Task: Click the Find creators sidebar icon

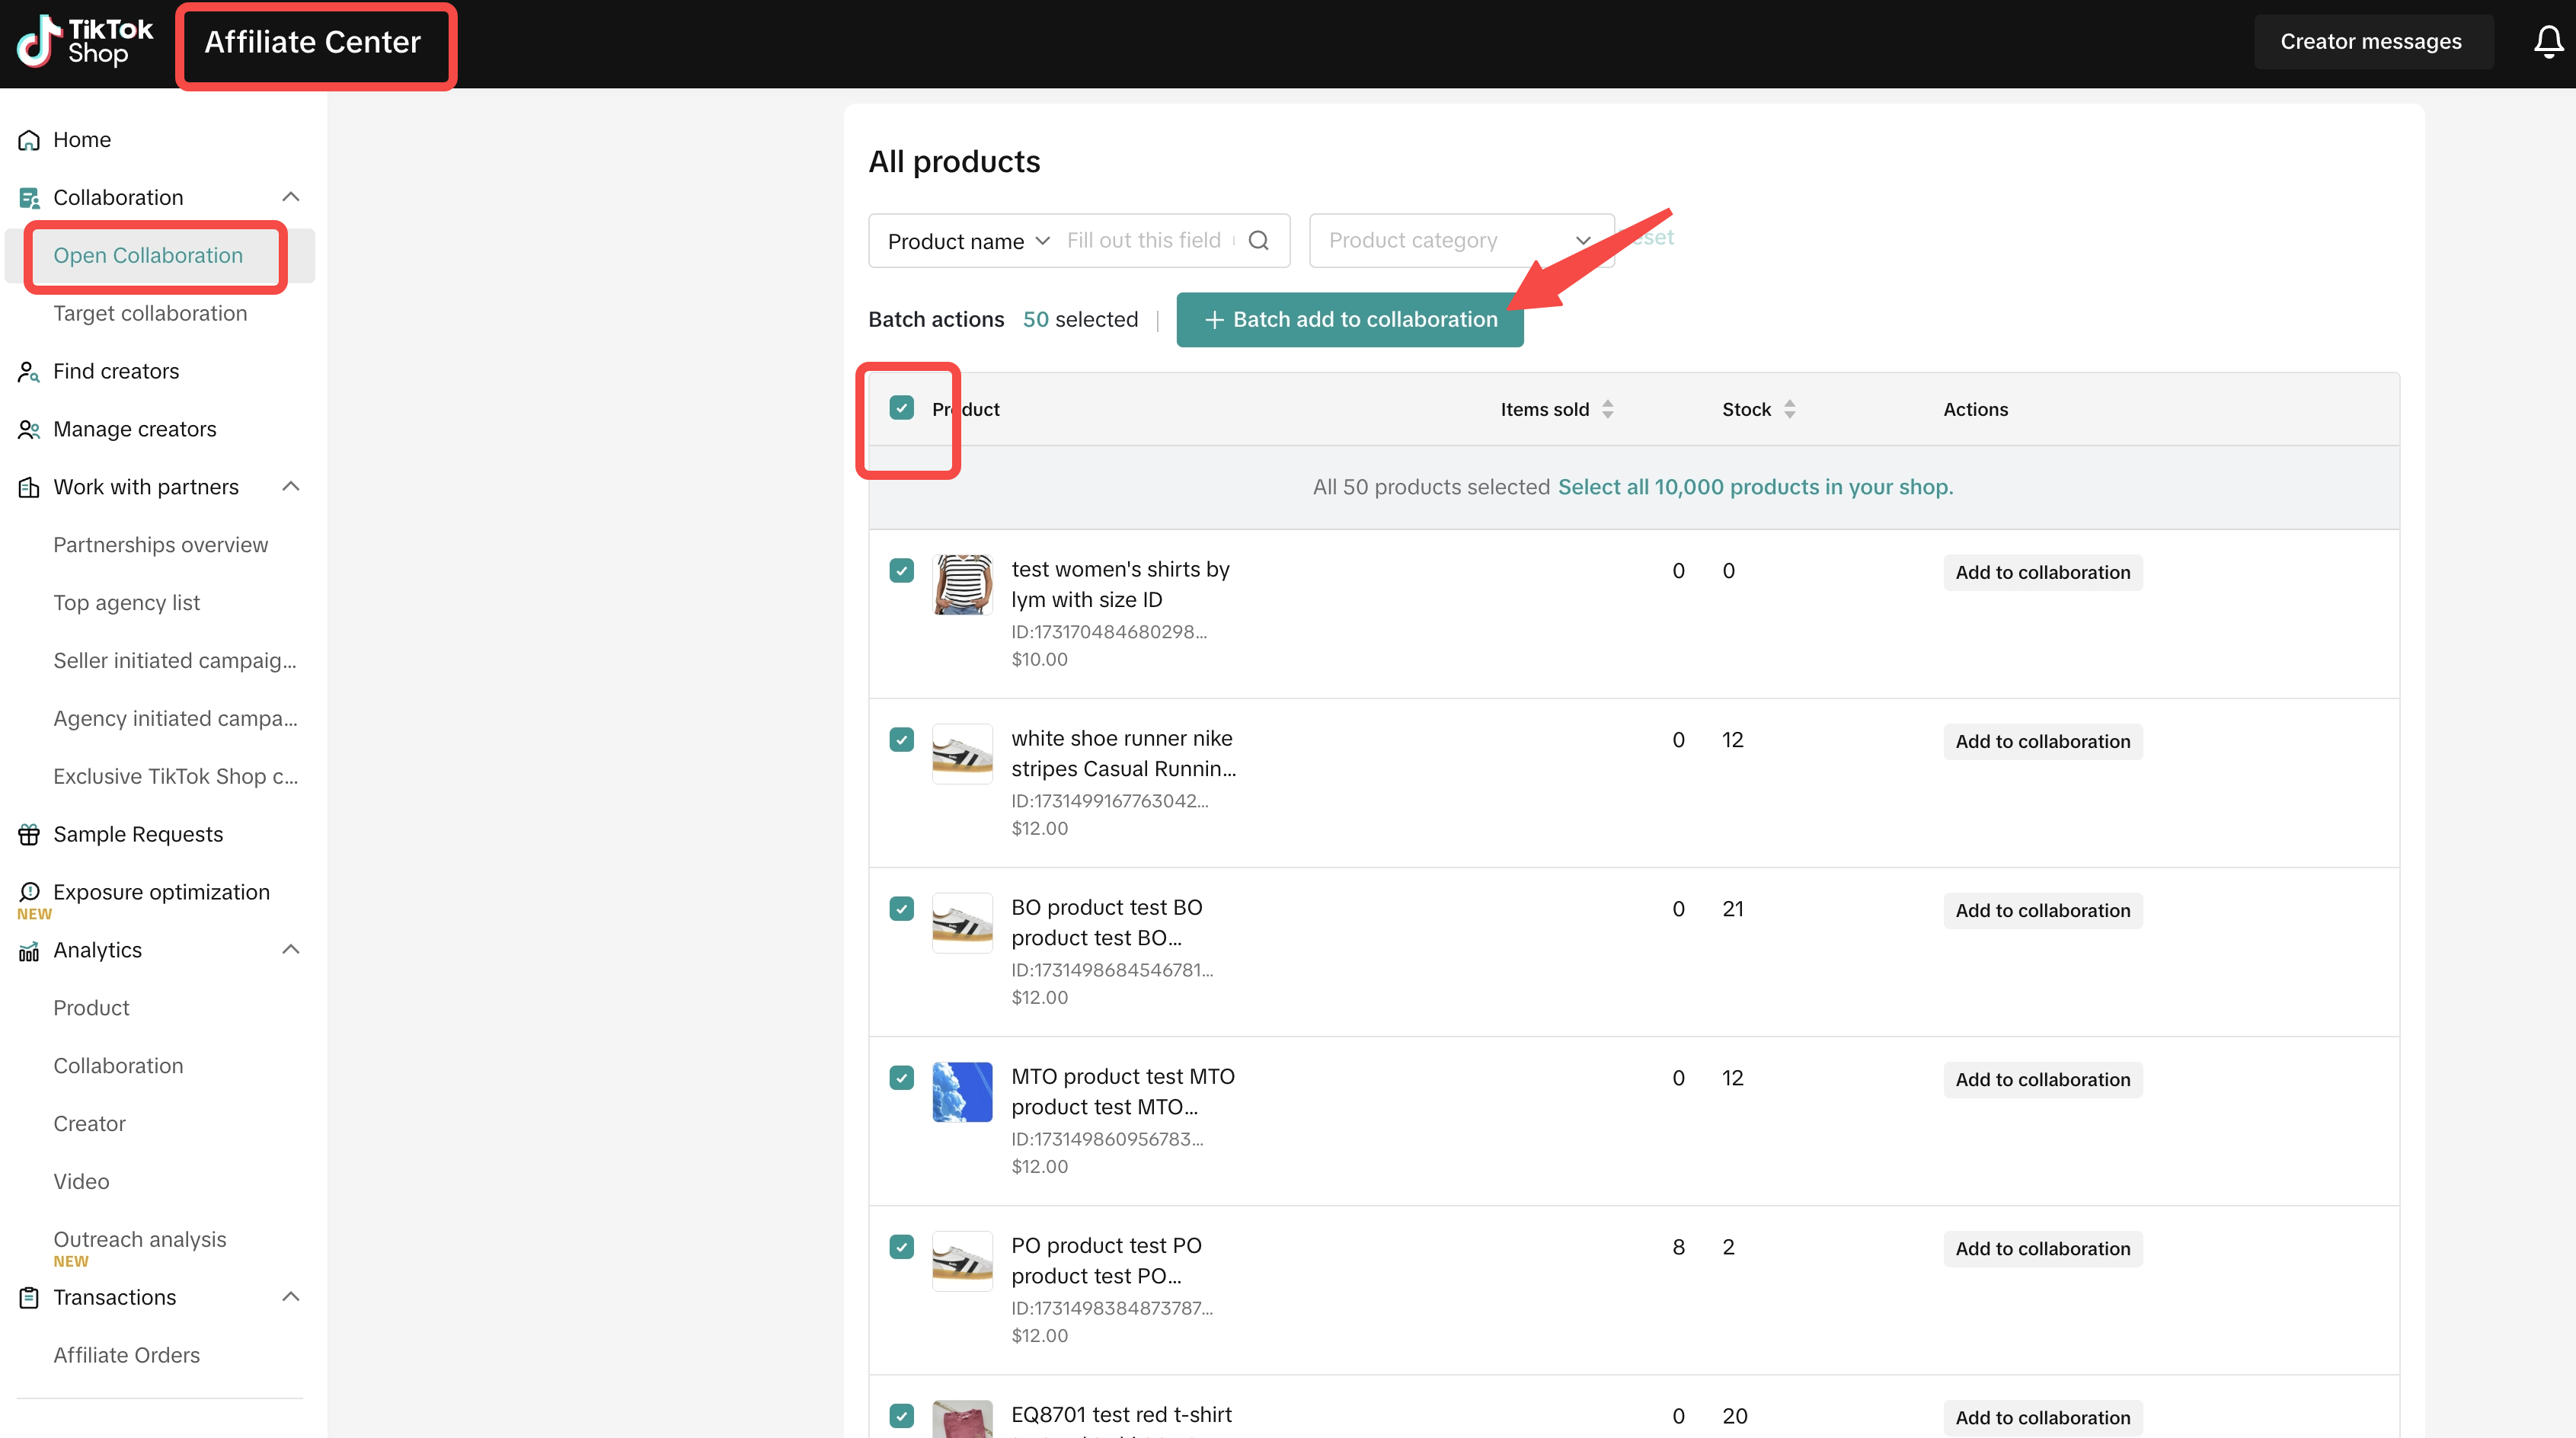Action: [x=28, y=372]
